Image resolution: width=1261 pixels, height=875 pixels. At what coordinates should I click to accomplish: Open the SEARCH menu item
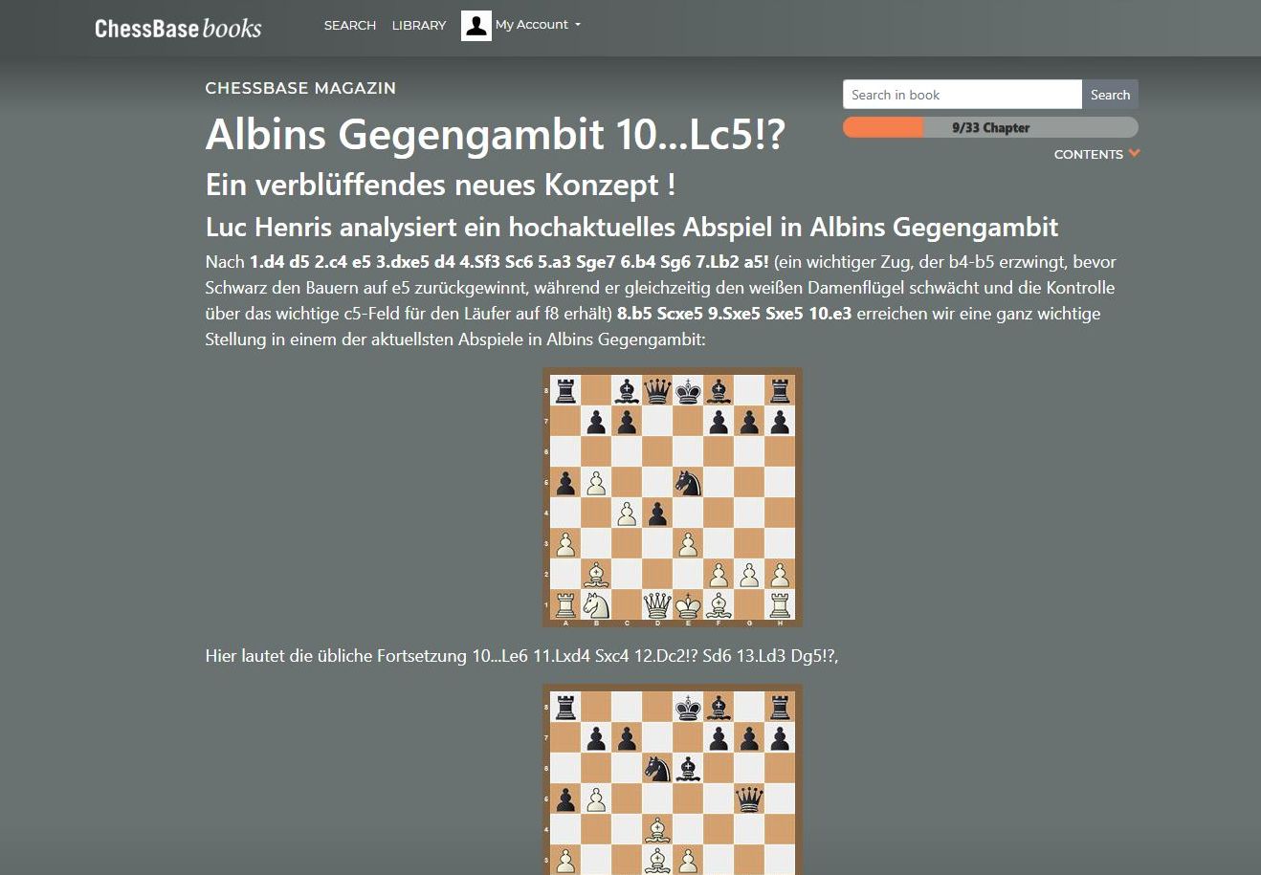350,26
